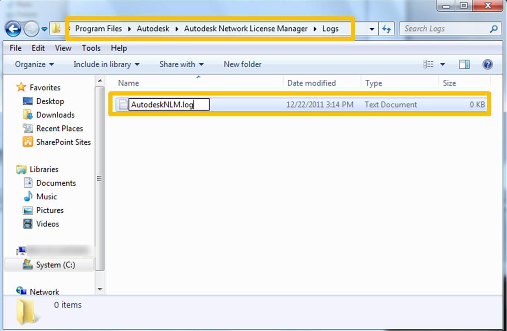Open the Videos library
This screenshot has width=507, height=331.
click(48, 224)
